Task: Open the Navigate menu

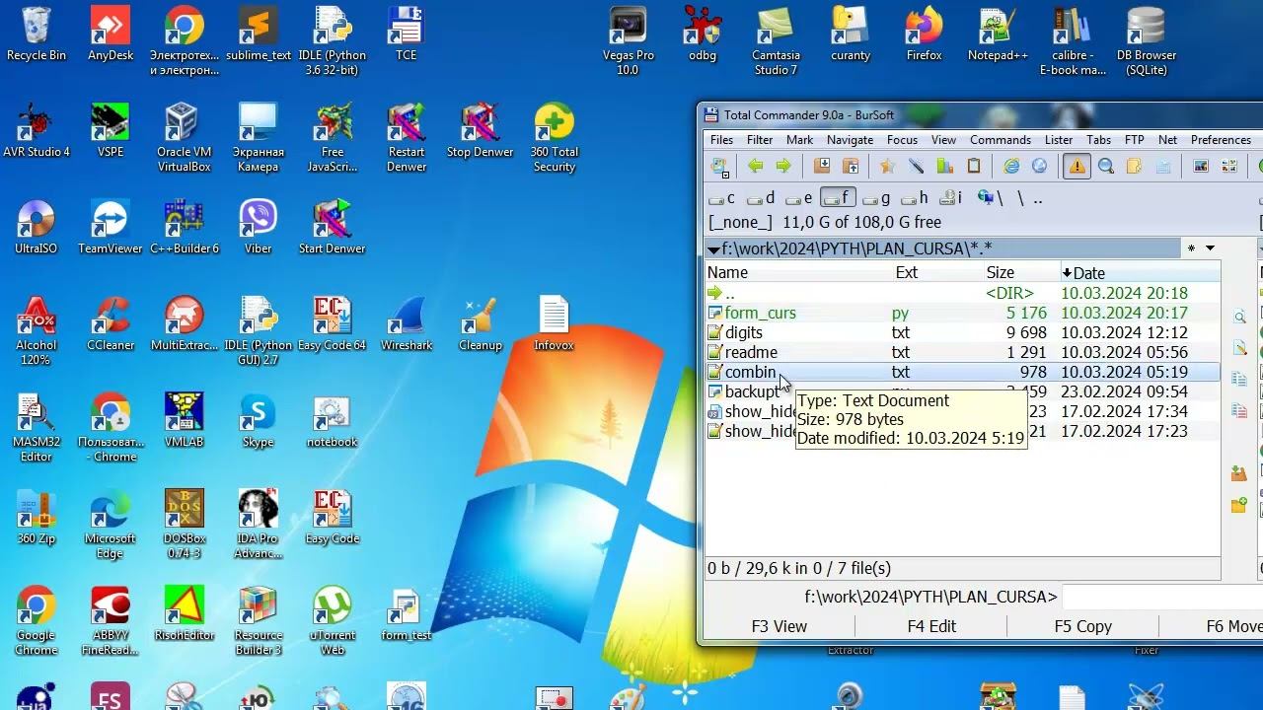Action: tap(850, 140)
